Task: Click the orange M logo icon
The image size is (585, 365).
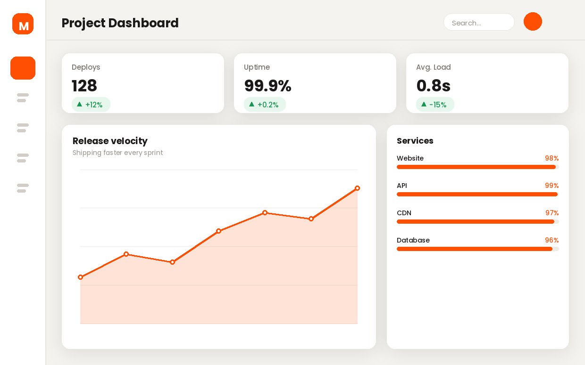Action: coord(23,24)
